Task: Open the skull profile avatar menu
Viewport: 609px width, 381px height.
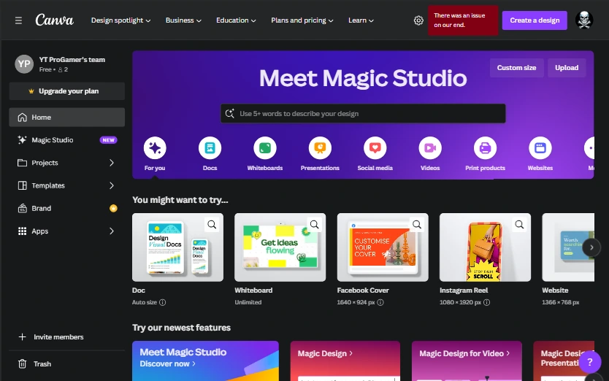Action: [584, 20]
